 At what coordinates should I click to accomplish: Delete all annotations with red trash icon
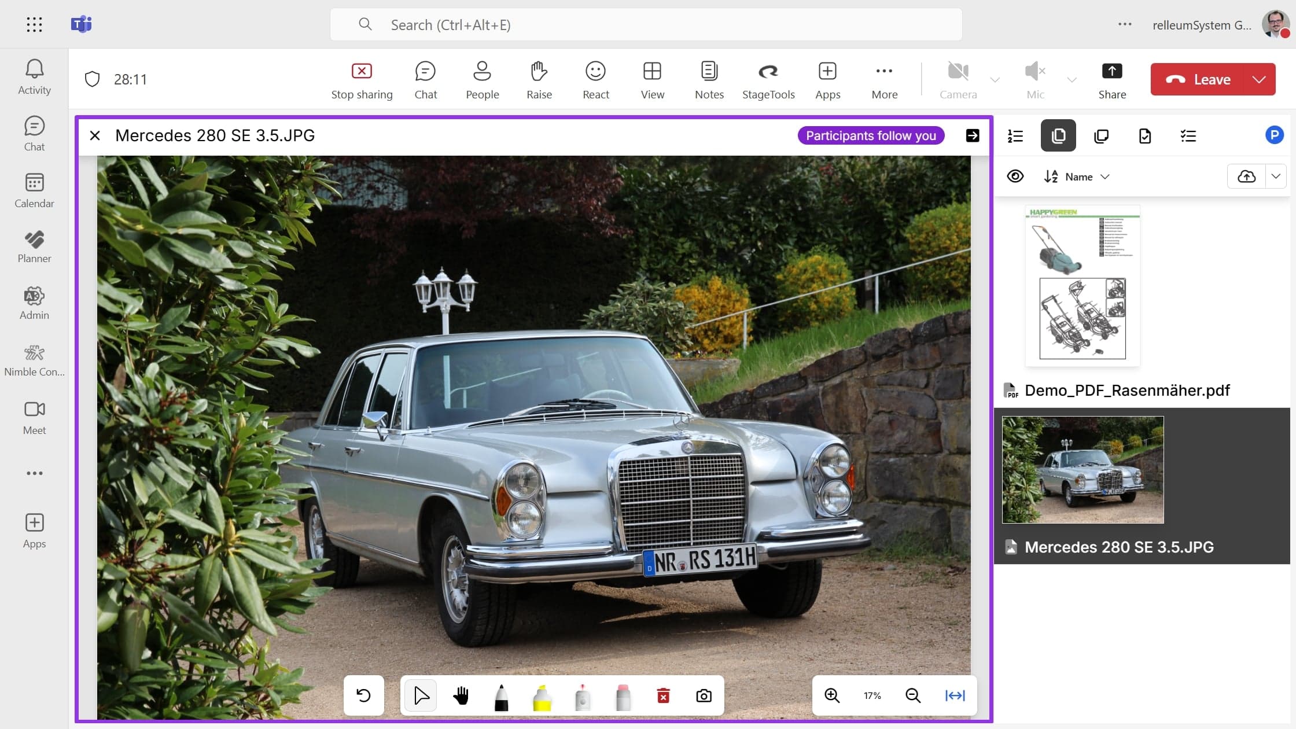664,695
